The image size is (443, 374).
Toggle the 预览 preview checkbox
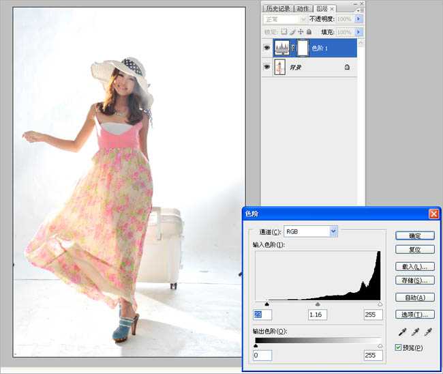point(399,348)
